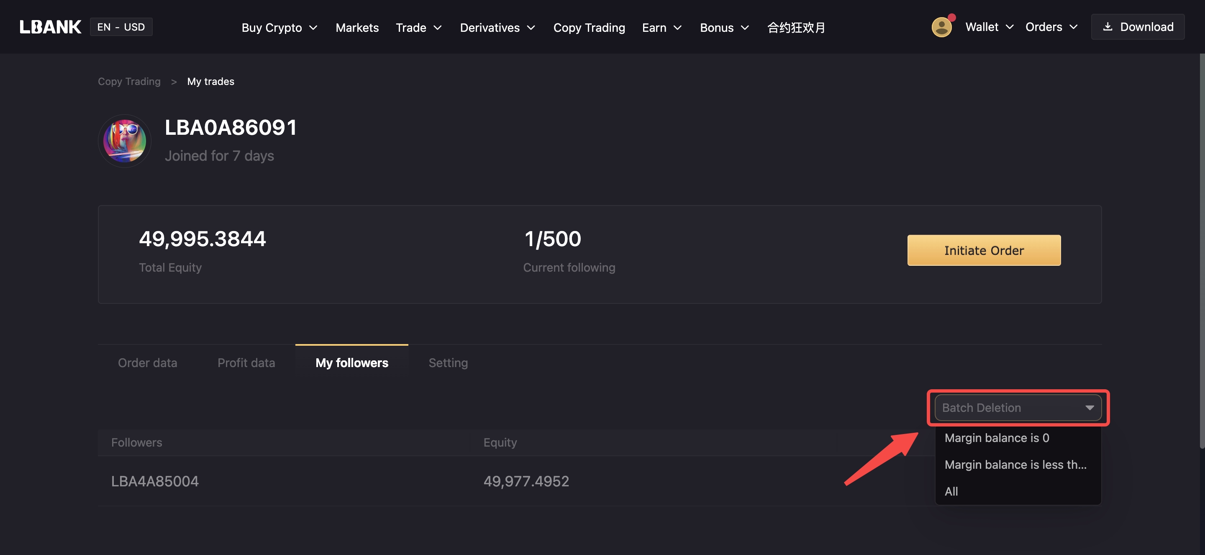Open the Markets page
This screenshot has width=1205, height=555.
(x=357, y=28)
